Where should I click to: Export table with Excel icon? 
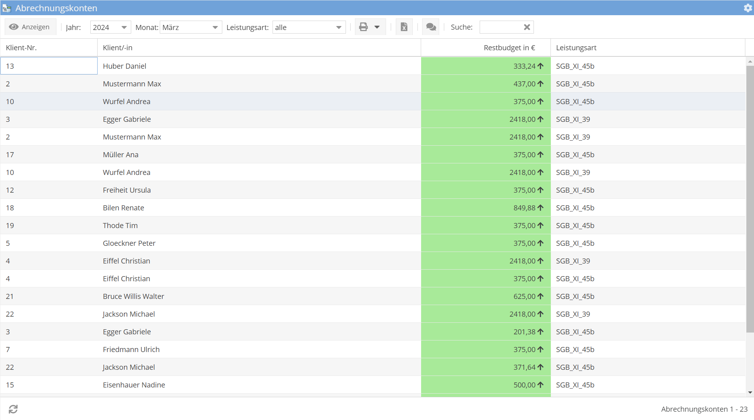coord(404,27)
